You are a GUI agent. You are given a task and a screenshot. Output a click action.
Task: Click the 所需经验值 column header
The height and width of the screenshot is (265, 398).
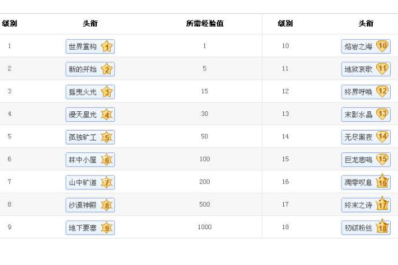pyautogui.click(x=204, y=23)
